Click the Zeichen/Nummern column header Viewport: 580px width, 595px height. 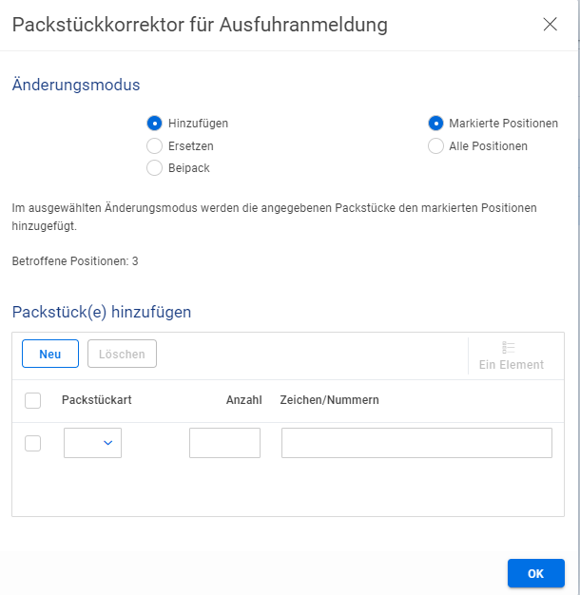(x=329, y=401)
